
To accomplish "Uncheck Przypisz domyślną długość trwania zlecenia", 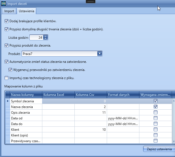I will [x=7, y=29].
